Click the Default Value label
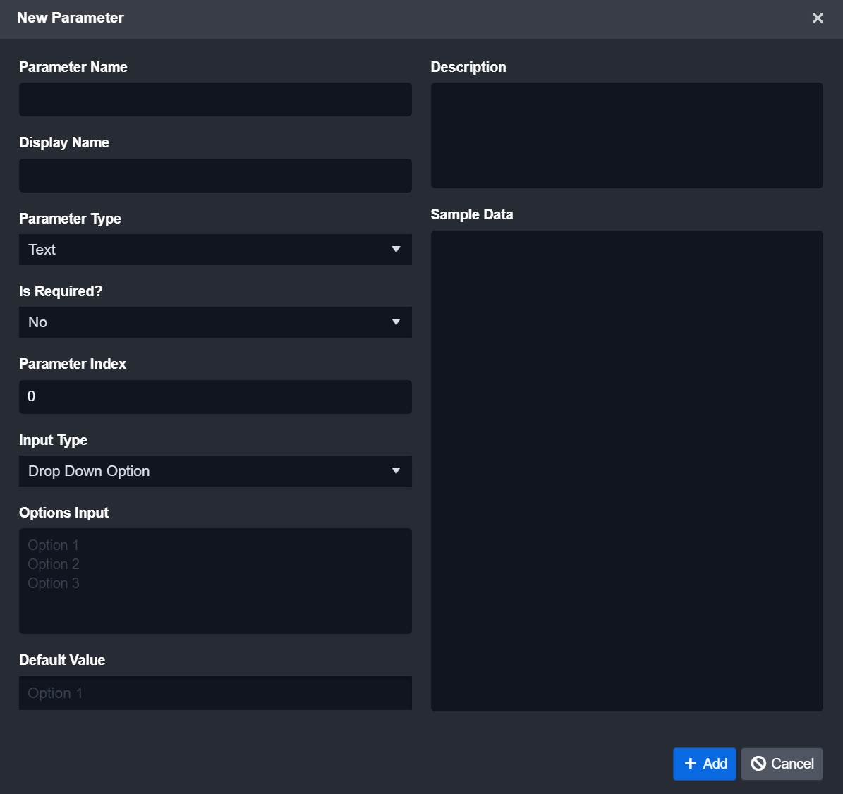Viewport: 843px width, 794px height. [x=62, y=660]
